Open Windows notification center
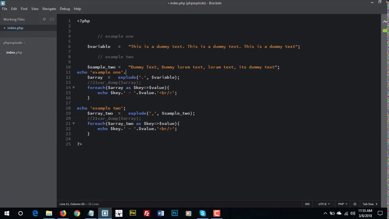 point(380,213)
